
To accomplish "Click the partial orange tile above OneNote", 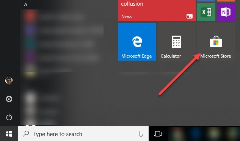I will pos(226,1).
